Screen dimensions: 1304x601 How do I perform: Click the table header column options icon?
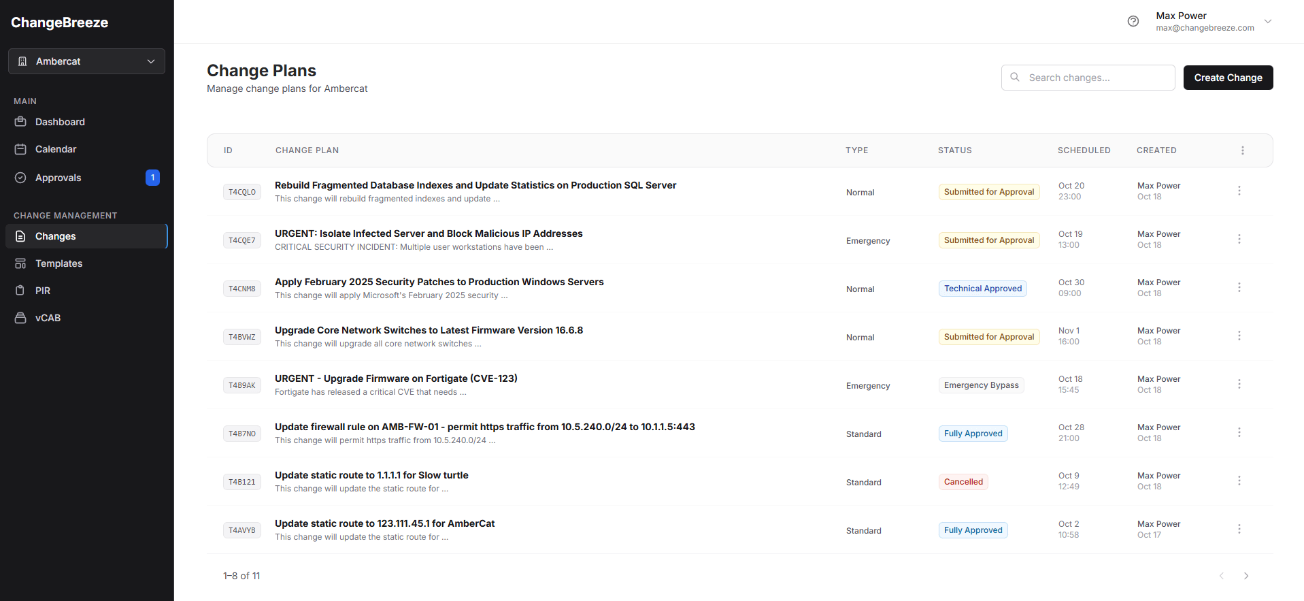point(1242,150)
